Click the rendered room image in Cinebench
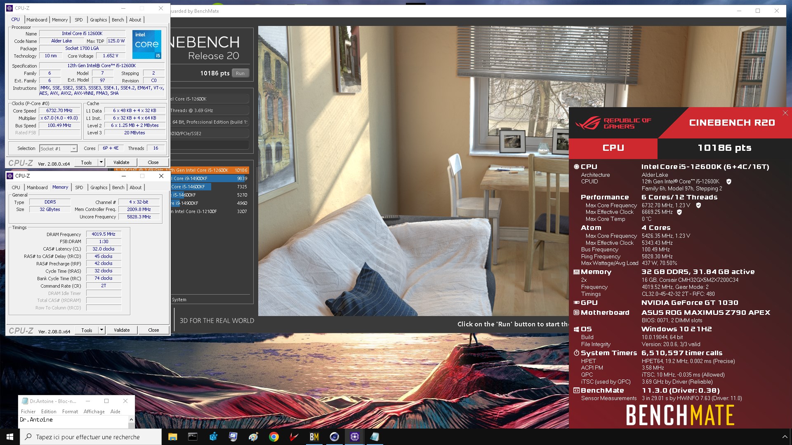The image size is (792, 445). [413, 171]
